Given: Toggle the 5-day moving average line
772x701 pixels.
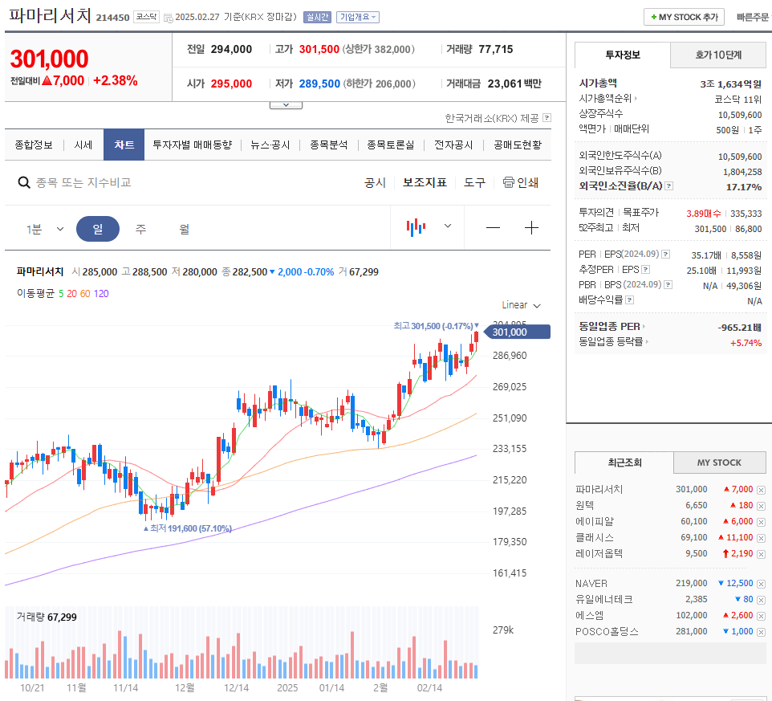Looking at the screenshot, I should point(61,294).
